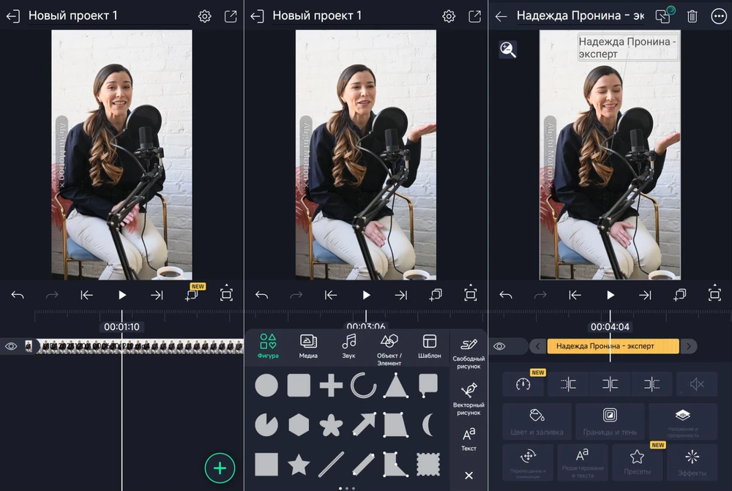Click the right chevron beside the yellow clip
Viewport: 732px width, 491px height.
point(689,346)
